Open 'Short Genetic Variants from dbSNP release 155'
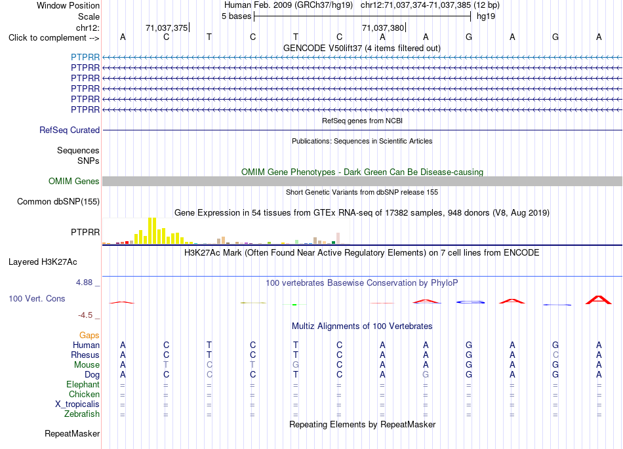Viewport: 623px width, 449px height. pos(362,192)
